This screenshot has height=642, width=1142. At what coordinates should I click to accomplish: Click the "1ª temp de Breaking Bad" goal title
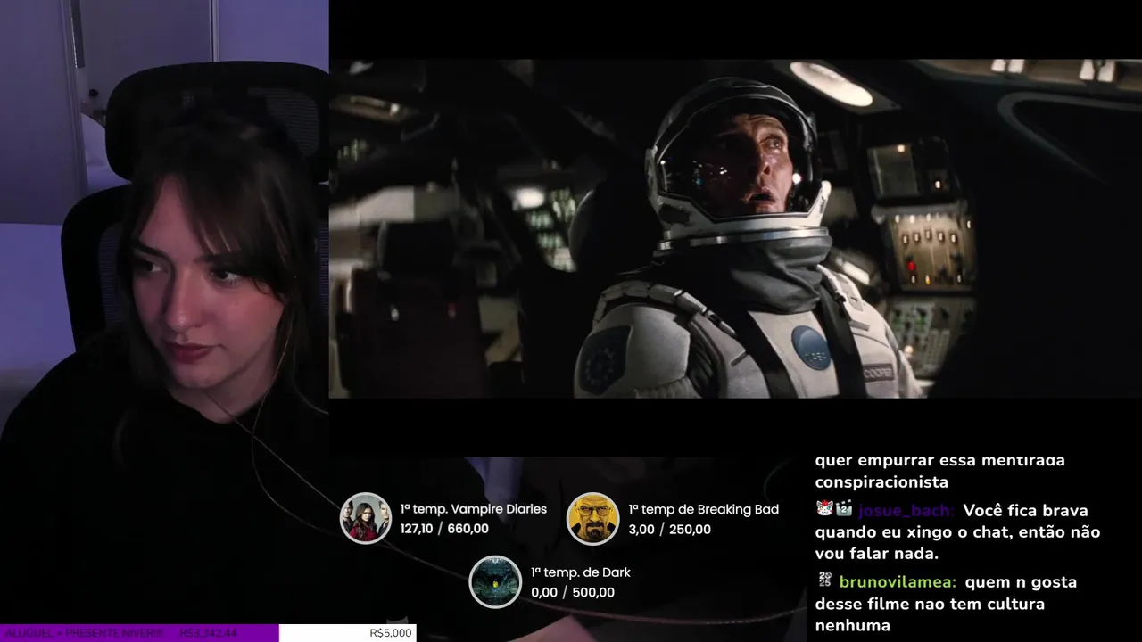pyautogui.click(x=704, y=509)
